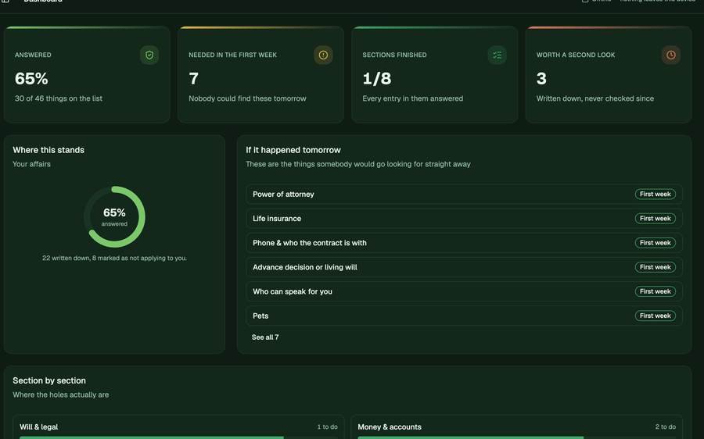Click the Worth a Second Look label
This screenshot has width=704, height=439.
pyautogui.click(x=576, y=55)
